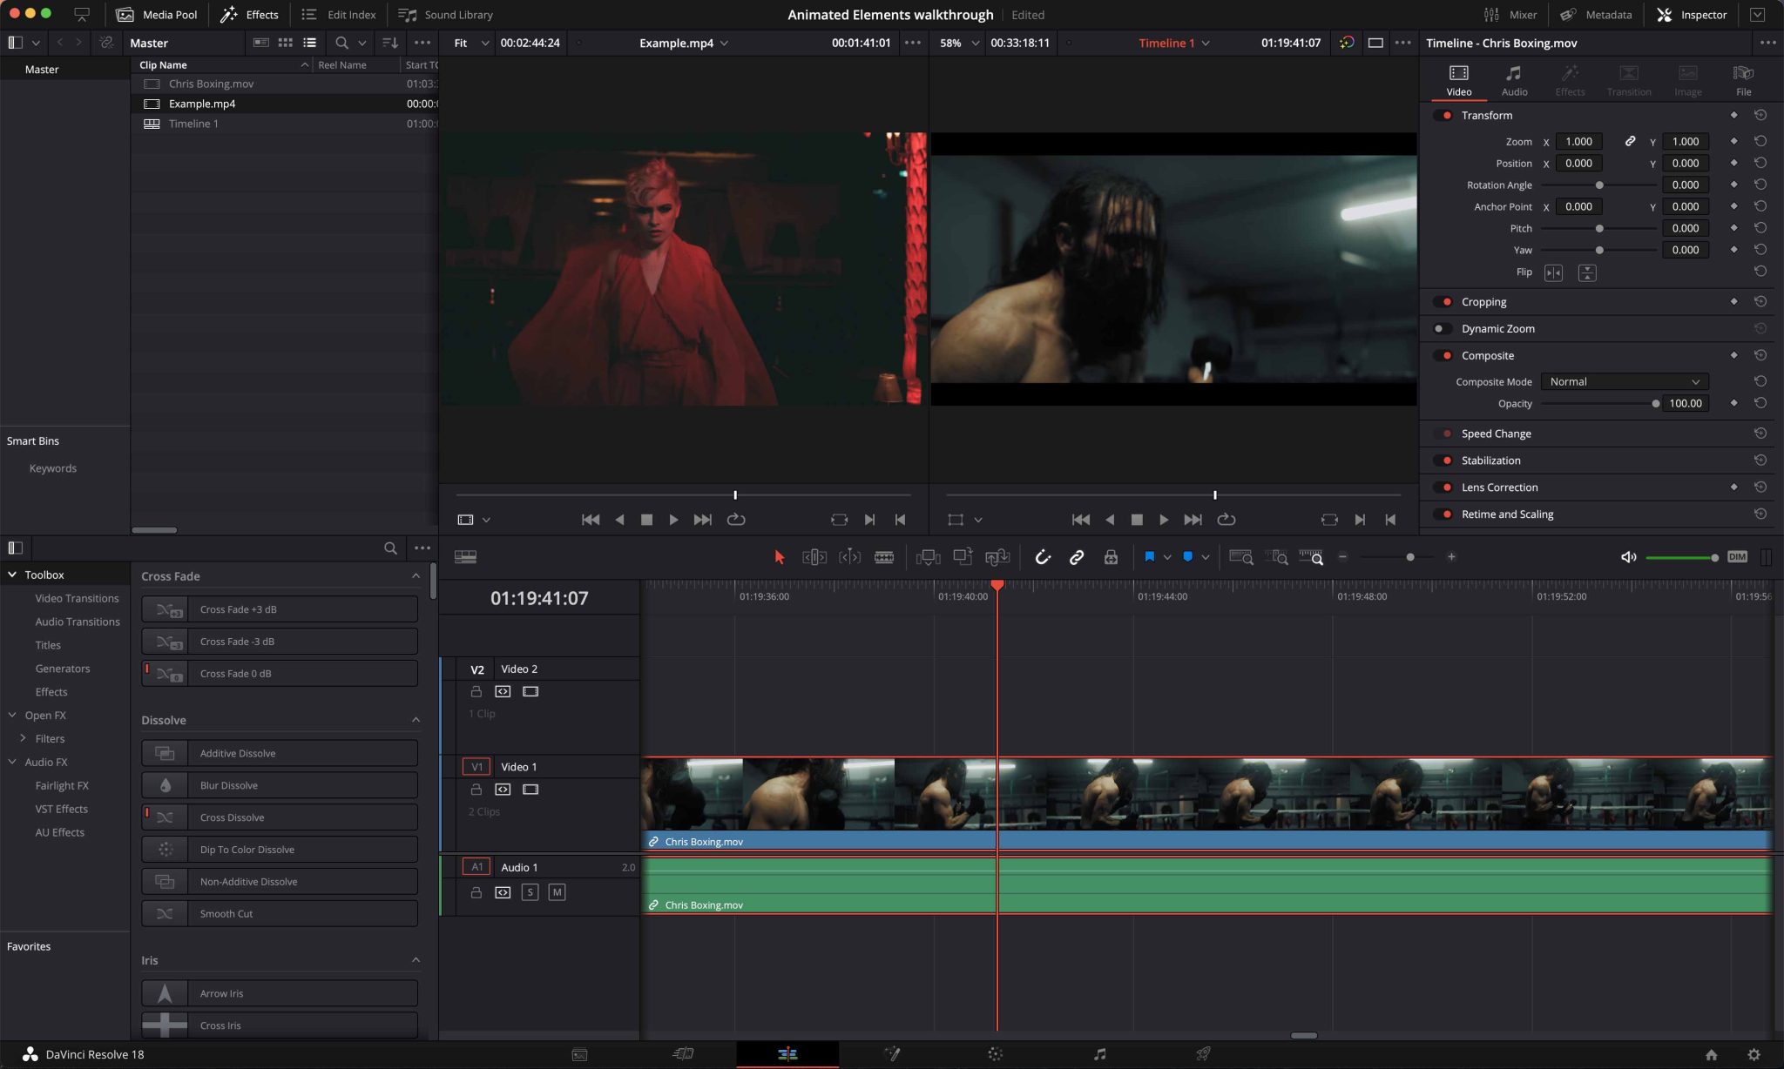The image size is (1784, 1069).
Task: Enable snapping with the magnet icon
Action: pos(1042,556)
